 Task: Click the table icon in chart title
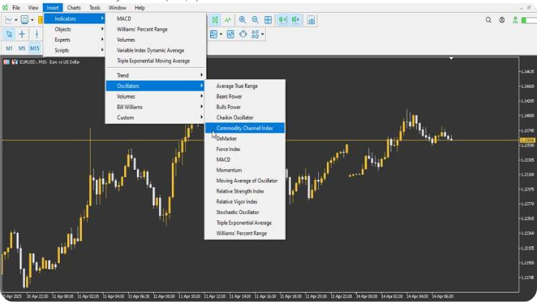(7, 62)
